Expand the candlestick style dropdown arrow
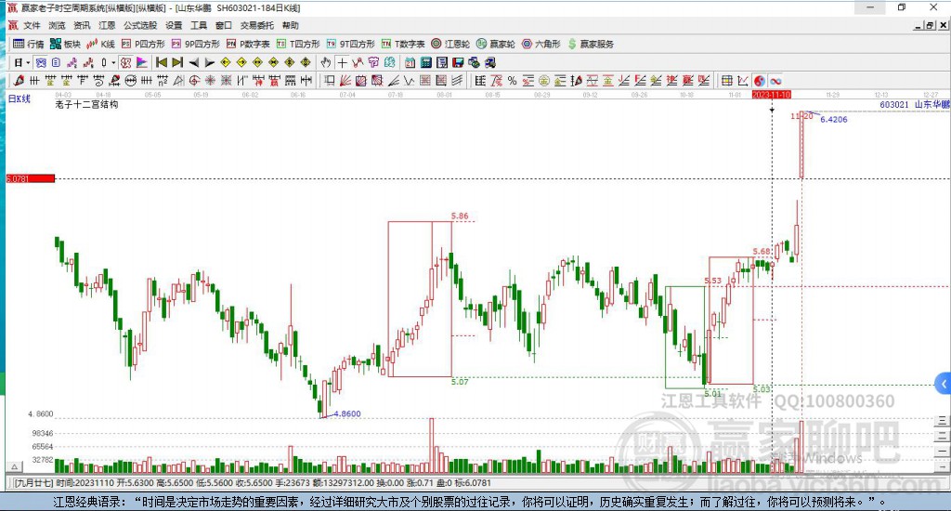 pos(113,62)
